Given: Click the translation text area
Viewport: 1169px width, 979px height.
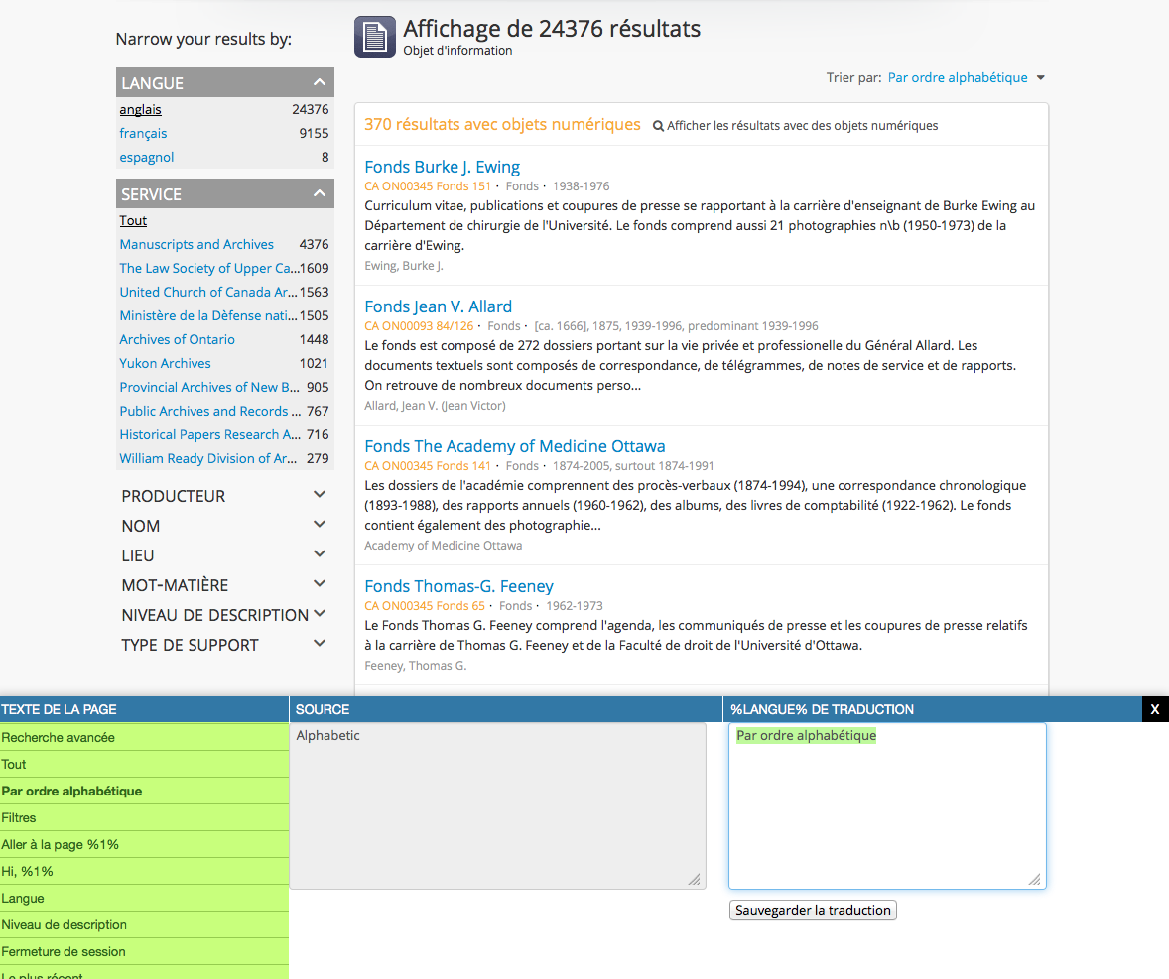Looking at the screenshot, I should pos(886,805).
